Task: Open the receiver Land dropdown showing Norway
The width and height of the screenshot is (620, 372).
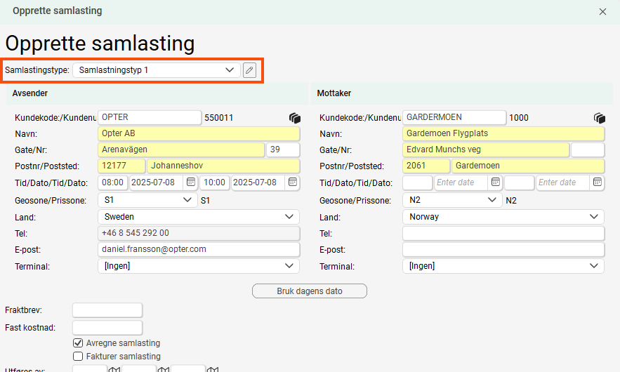Action: coord(594,217)
